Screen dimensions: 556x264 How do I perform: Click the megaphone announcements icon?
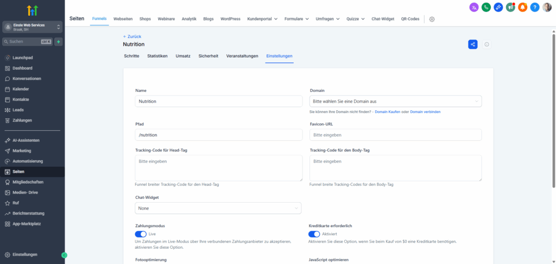coord(510,7)
